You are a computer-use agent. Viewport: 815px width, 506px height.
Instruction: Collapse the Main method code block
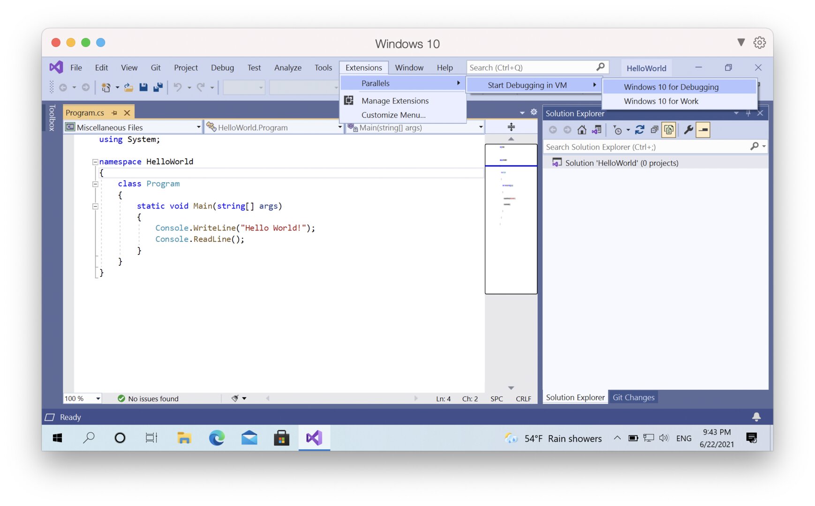click(95, 206)
